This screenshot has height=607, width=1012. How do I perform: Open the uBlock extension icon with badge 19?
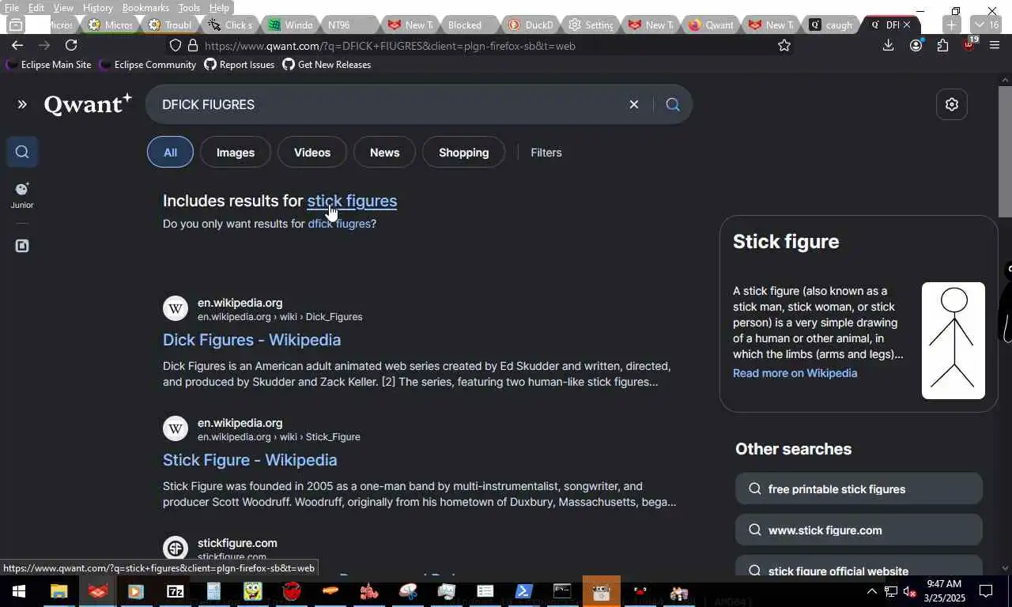click(969, 44)
